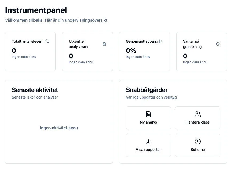The image size is (232, 185).
Task: Select the Genomsnittspoäng stat card
Action: point(144,52)
